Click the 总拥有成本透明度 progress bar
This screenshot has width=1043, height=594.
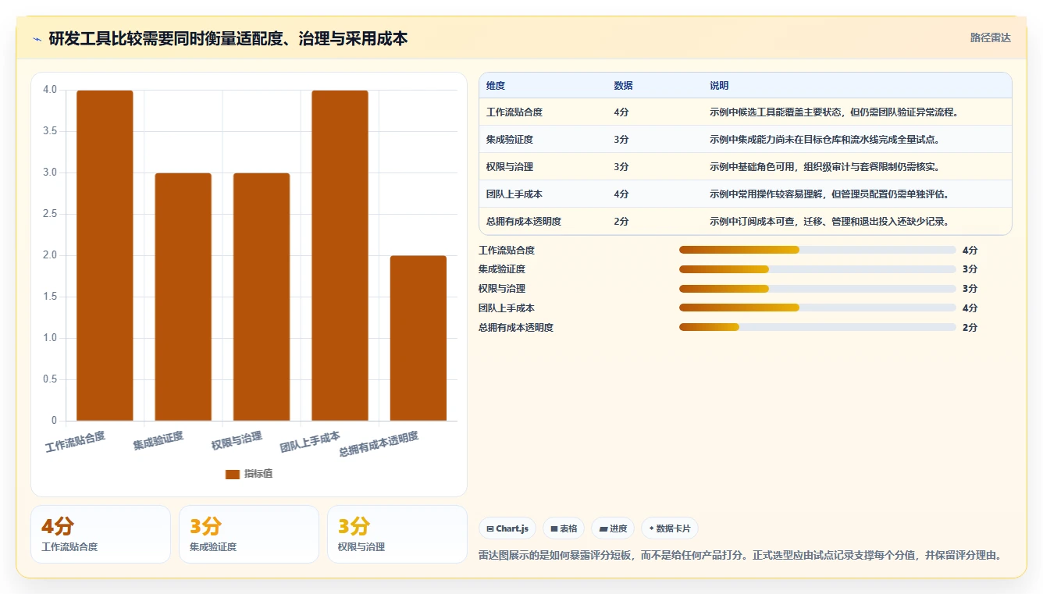[x=817, y=327]
